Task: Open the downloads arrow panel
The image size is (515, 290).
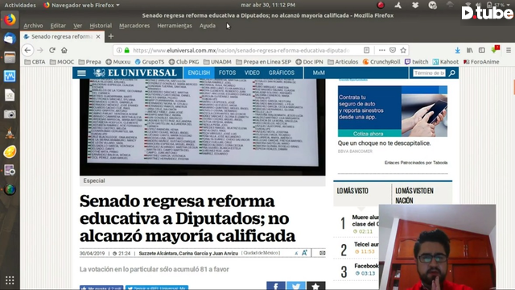Action: coord(457,50)
